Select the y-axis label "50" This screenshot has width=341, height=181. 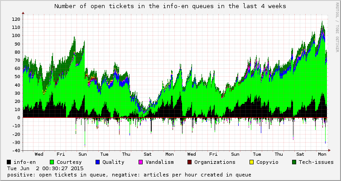tap(17, 77)
